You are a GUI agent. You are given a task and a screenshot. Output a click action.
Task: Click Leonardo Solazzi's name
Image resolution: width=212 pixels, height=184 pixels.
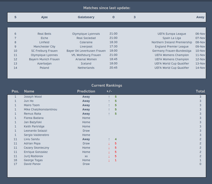click(x=36, y=131)
